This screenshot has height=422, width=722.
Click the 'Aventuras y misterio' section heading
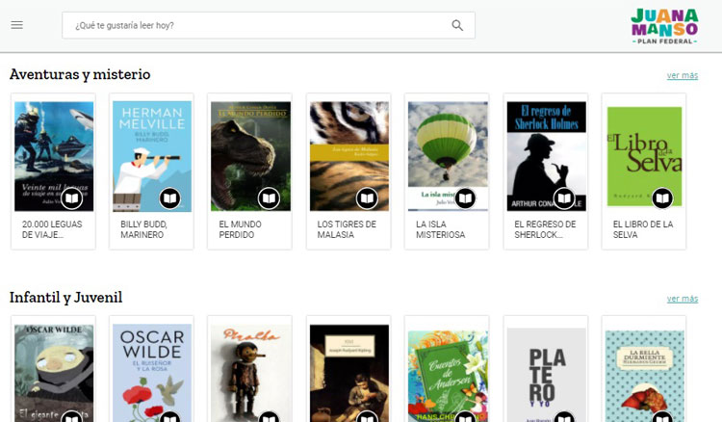tap(80, 74)
